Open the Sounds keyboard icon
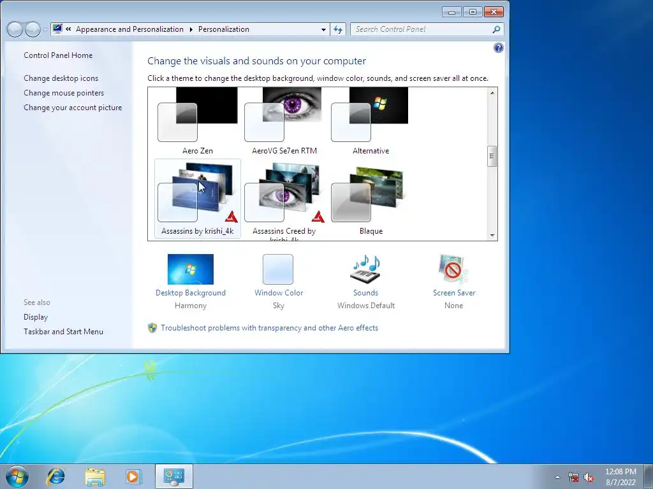This screenshot has height=489, width=653. click(x=365, y=269)
